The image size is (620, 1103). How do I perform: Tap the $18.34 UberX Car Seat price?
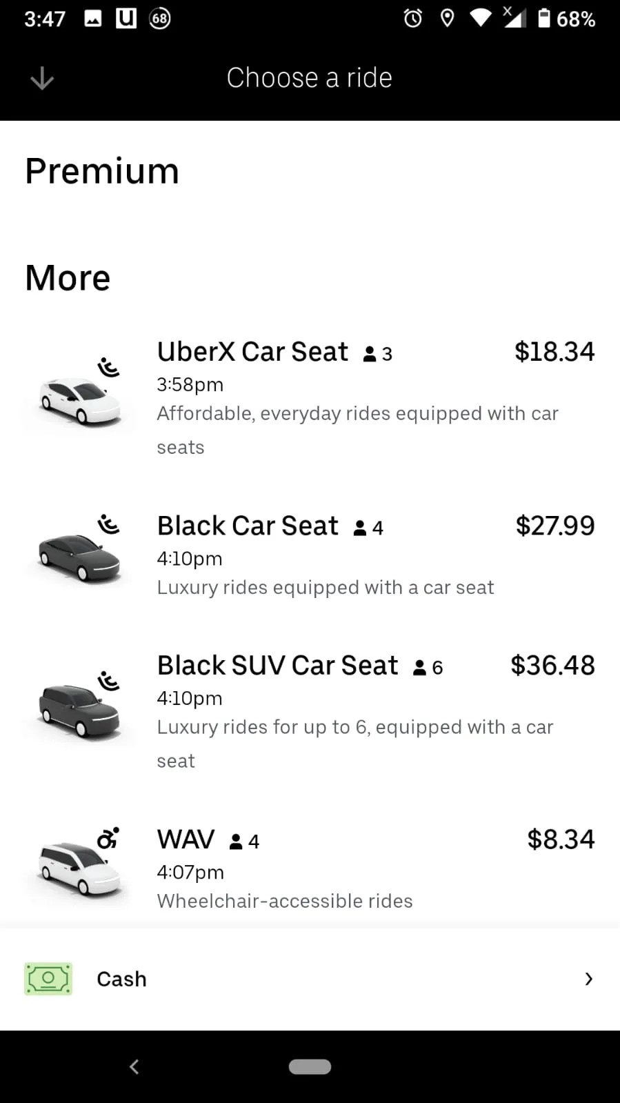coord(554,352)
